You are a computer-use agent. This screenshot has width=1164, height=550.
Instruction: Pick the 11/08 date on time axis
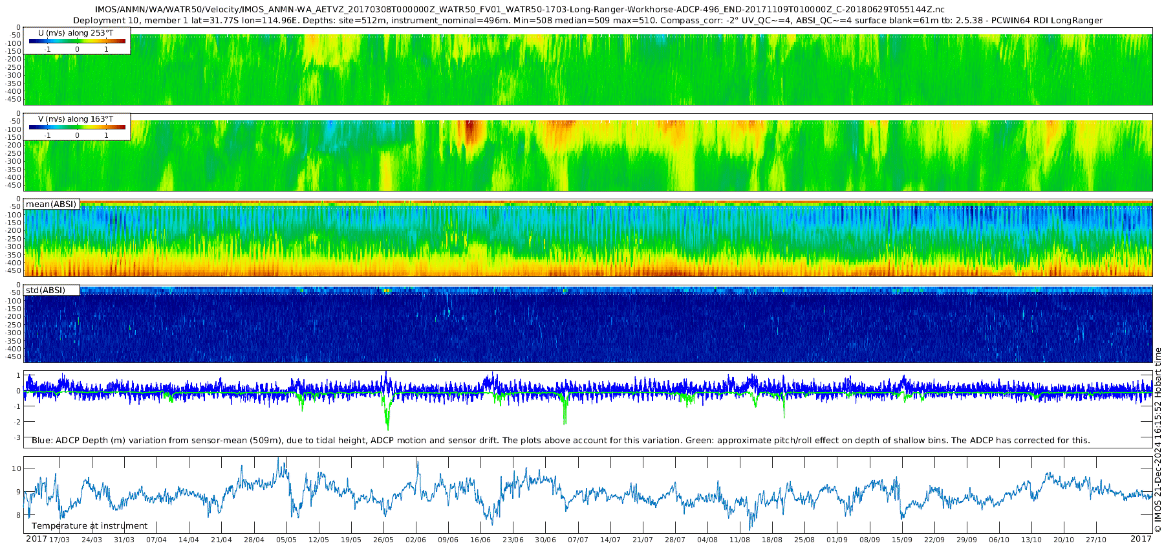(740, 540)
